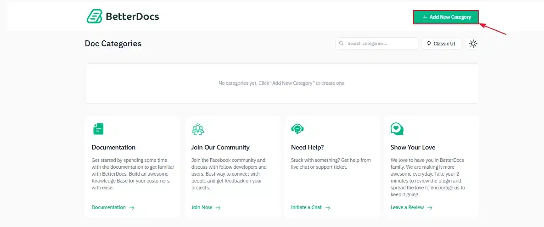Click the Show Your Love heart icon

tap(397, 129)
